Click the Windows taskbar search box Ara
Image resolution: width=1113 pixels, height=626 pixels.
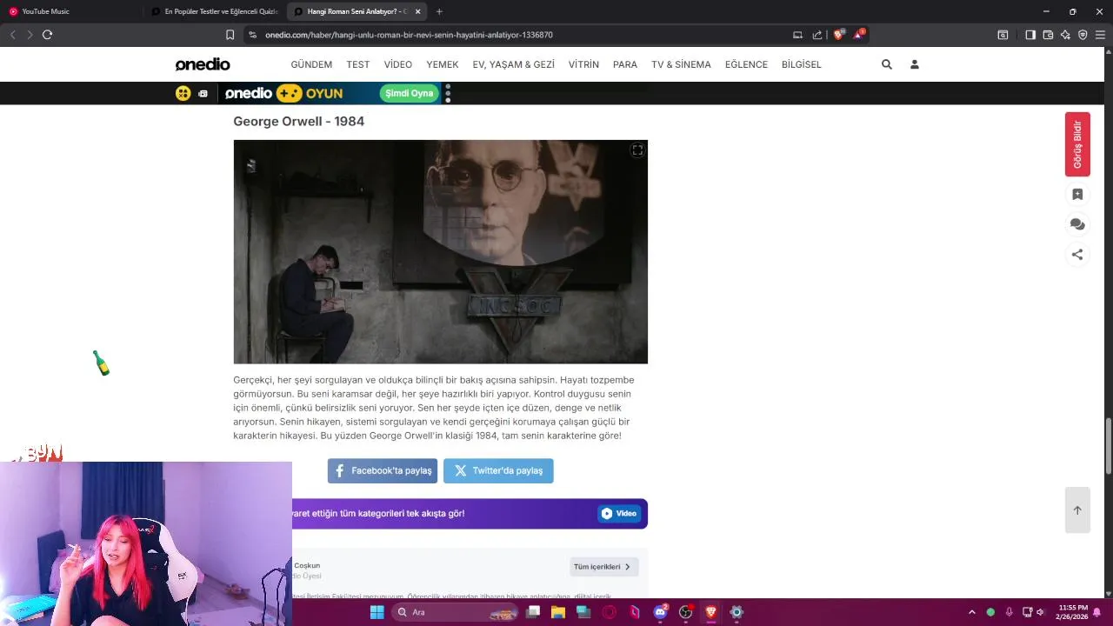[x=456, y=612]
